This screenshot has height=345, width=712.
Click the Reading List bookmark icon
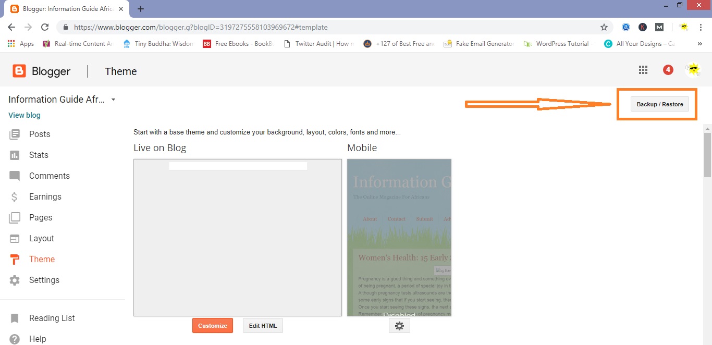tap(15, 318)
